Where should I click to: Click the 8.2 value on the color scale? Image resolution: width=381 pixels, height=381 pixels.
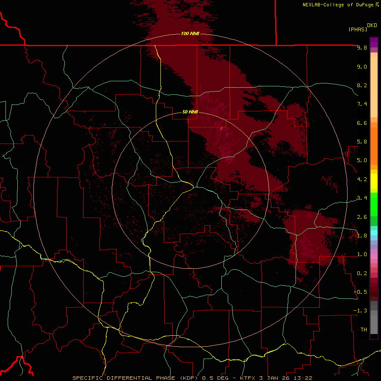click(x=362, y=86)
